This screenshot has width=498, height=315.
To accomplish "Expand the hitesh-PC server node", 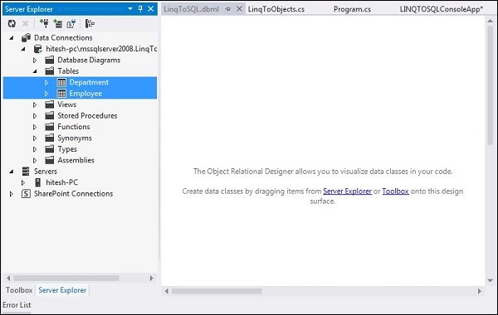I will [x=23, y=182].
